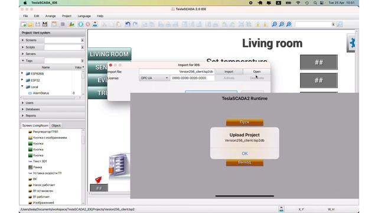The image size is (378, 213).
Task: Click the dark floppy save-all toolbar icon
Action: click(45, 24)
